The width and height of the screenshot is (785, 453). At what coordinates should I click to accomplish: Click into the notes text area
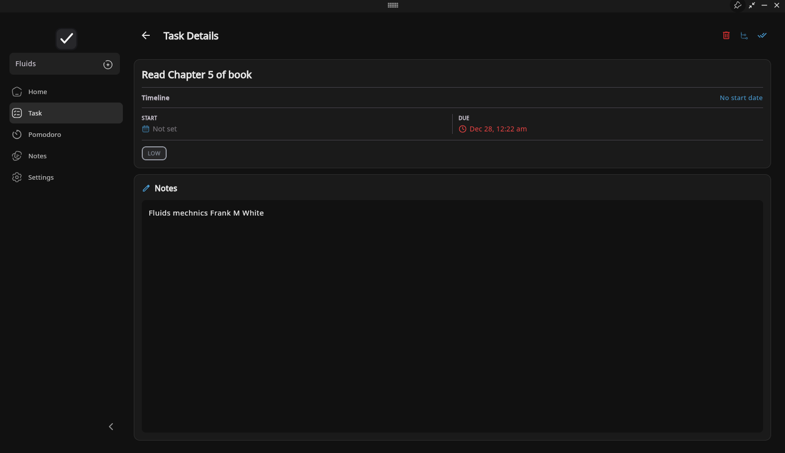[452, 316]
